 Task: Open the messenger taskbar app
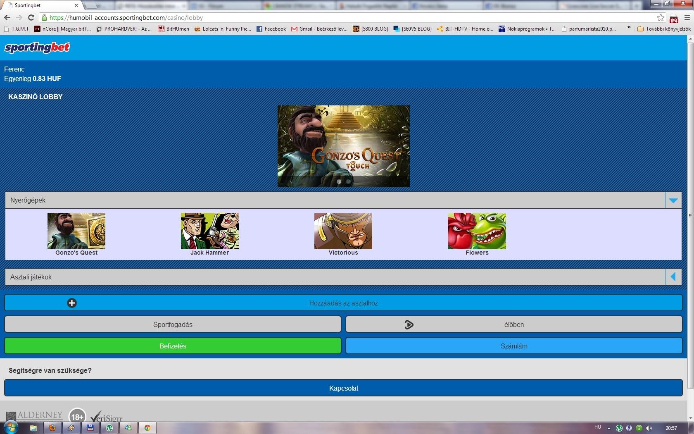128,428
